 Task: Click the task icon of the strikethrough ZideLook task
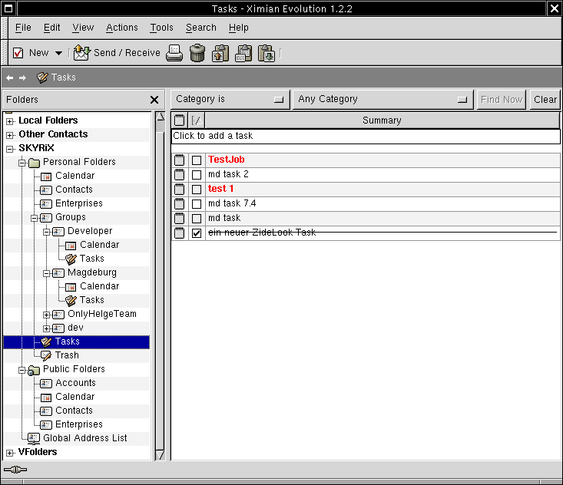point(179,233)
